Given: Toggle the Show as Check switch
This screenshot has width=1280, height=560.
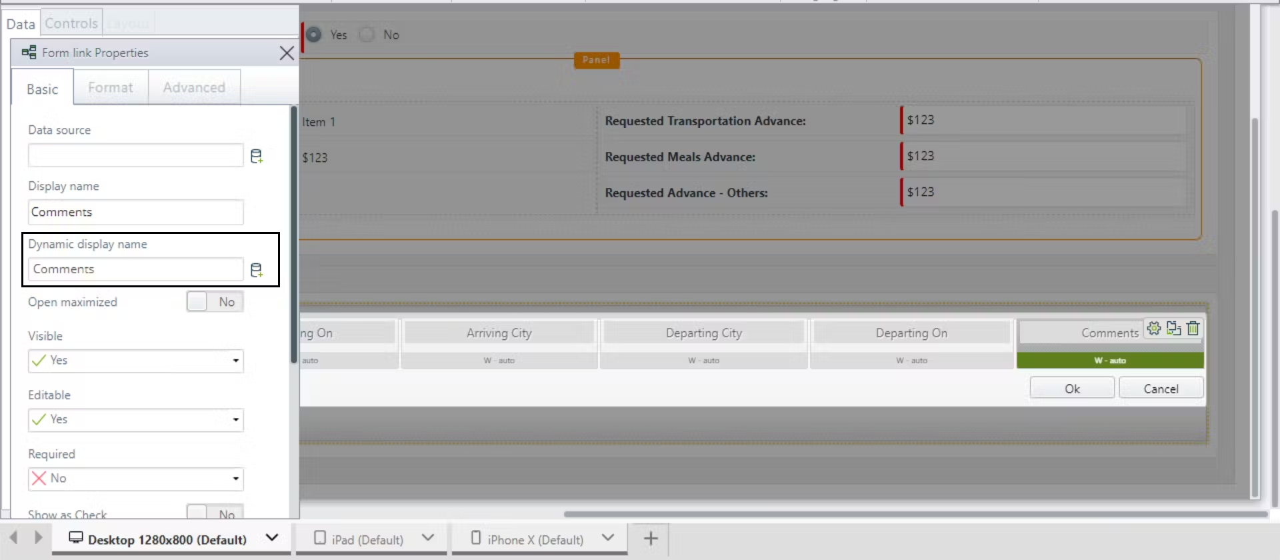Looking at the screenshot, I should (x=215, y=513).
